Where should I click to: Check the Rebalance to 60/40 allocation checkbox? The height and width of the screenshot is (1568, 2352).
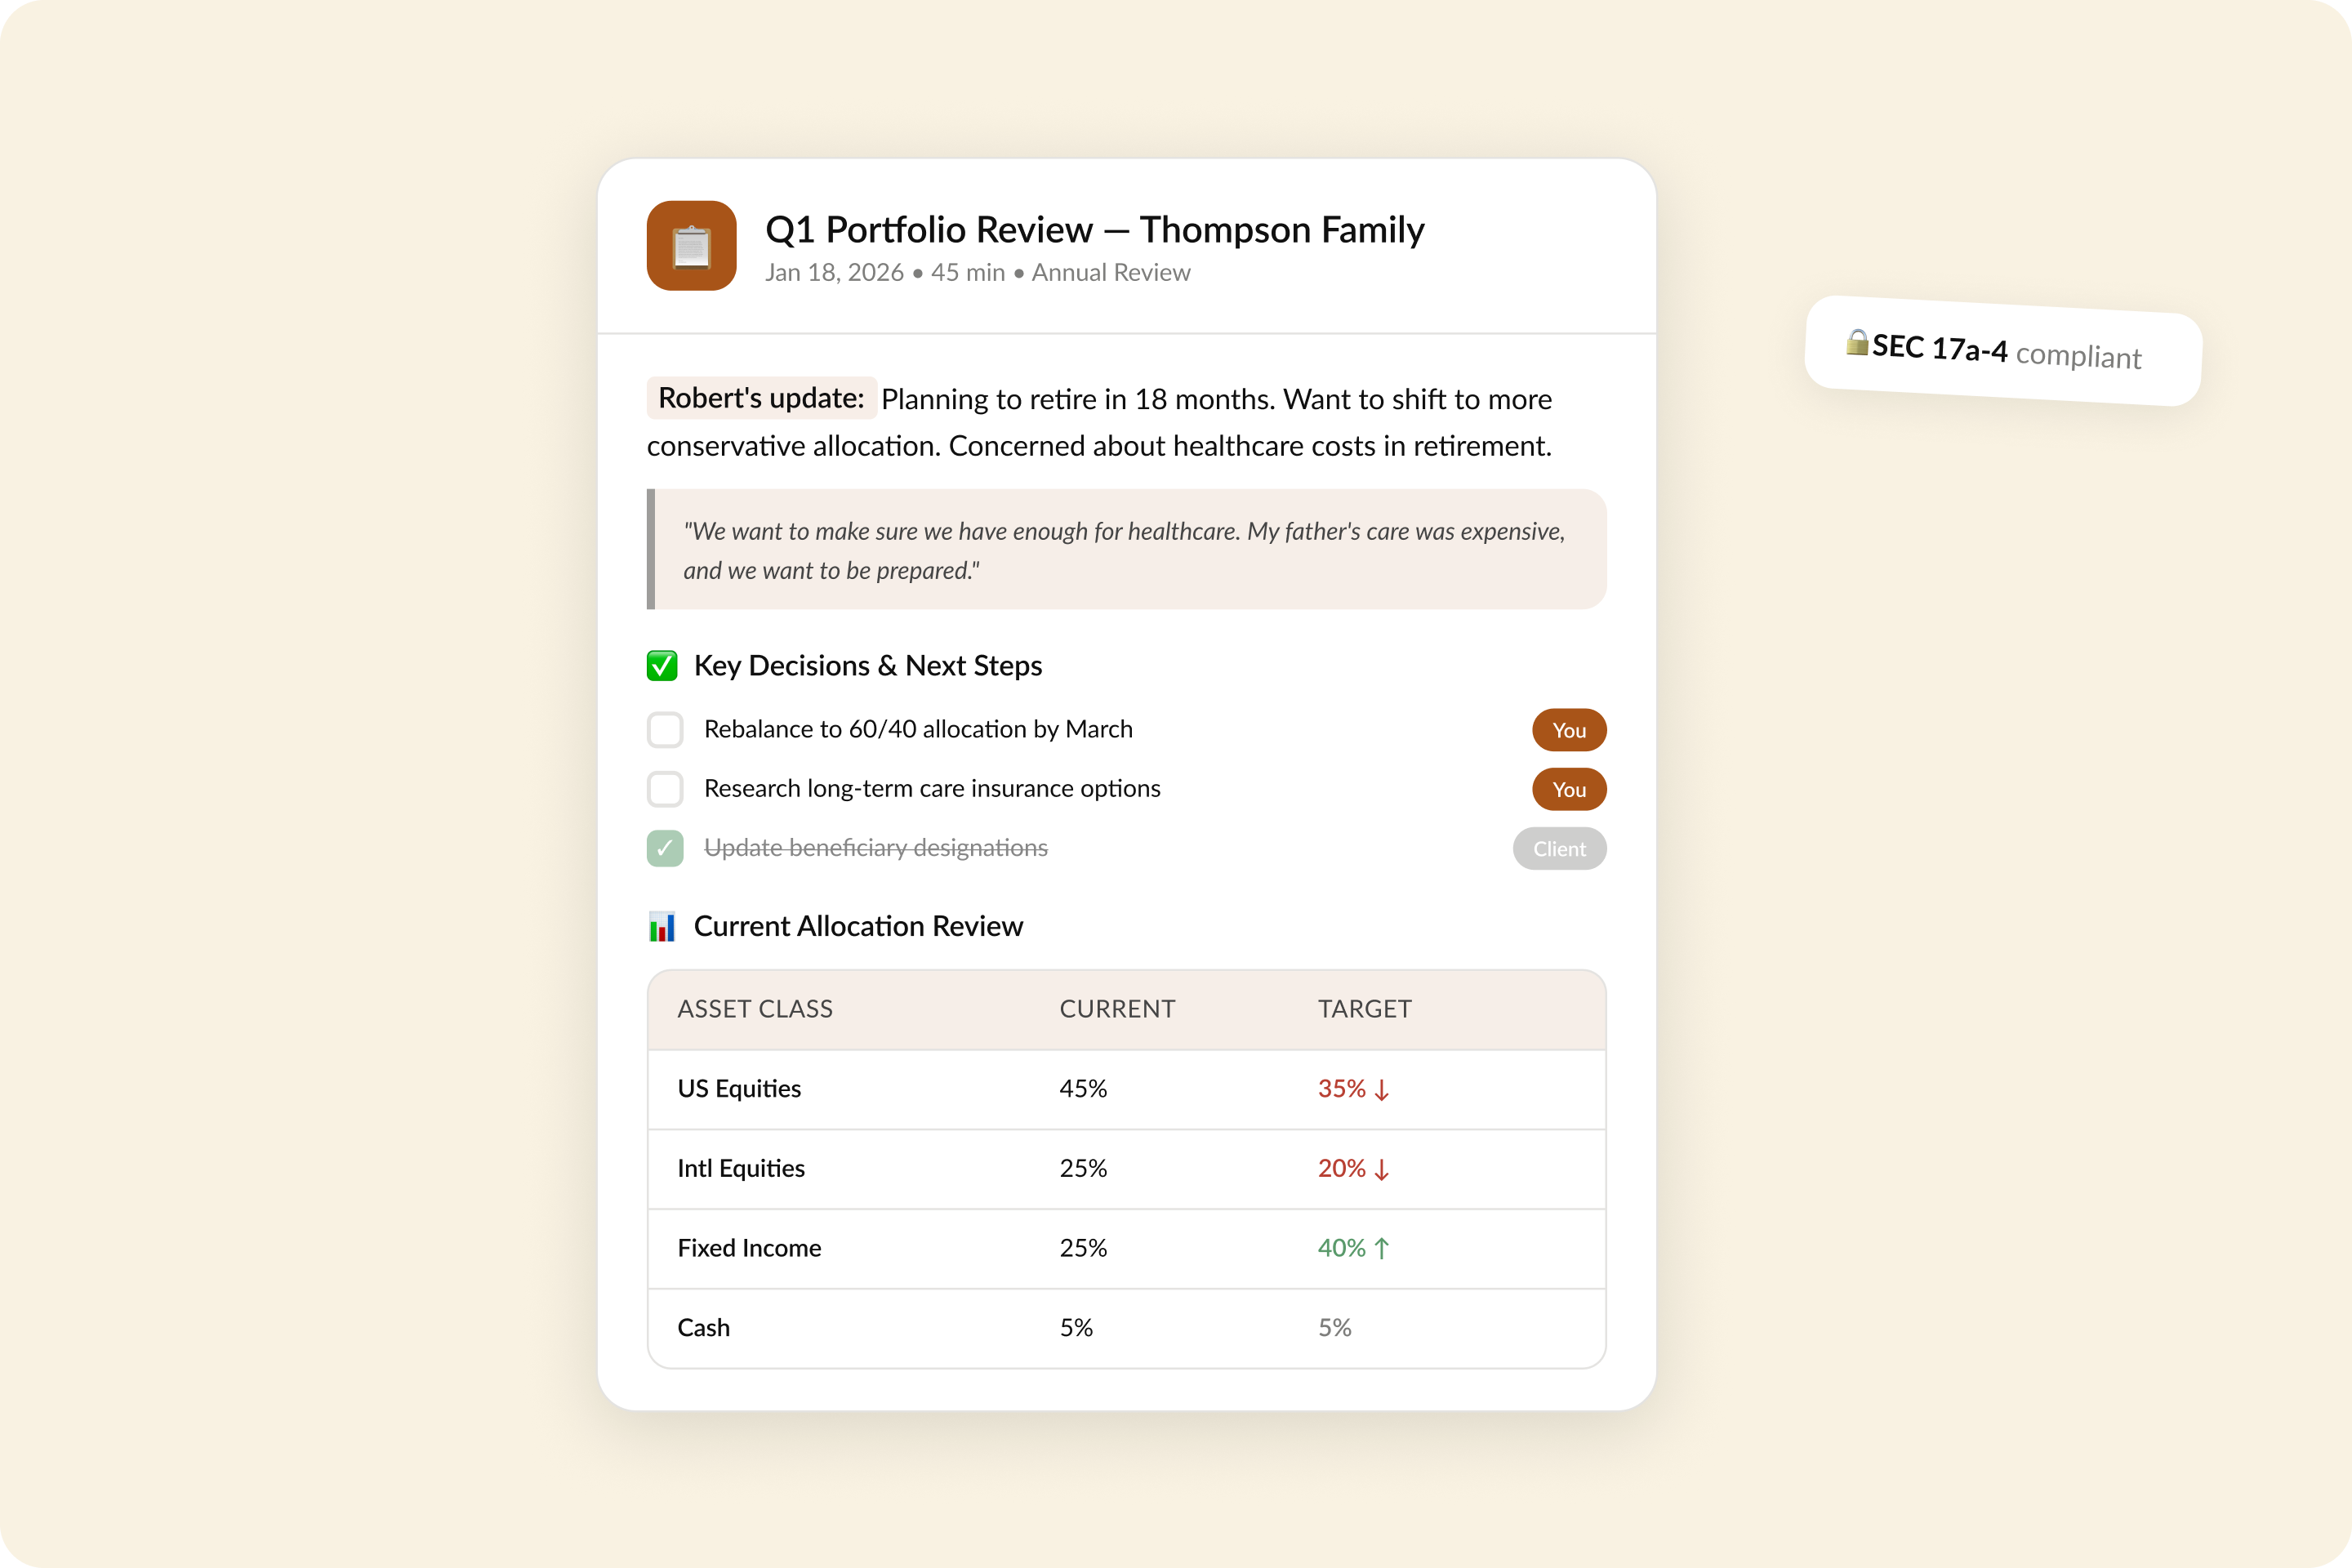click(x=665, y=730)
